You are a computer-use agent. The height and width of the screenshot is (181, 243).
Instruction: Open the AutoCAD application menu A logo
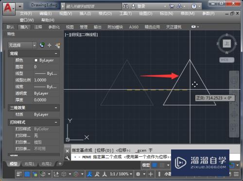[9, 9]
